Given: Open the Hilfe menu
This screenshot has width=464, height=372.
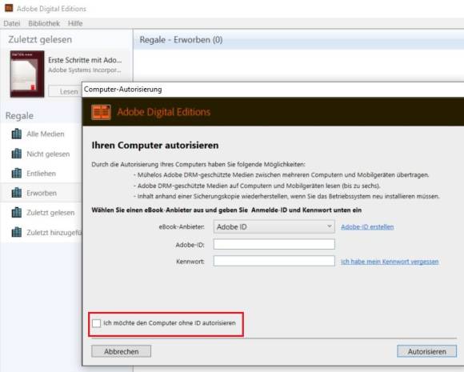Looking at the screenshot, I should coord(75,23).
